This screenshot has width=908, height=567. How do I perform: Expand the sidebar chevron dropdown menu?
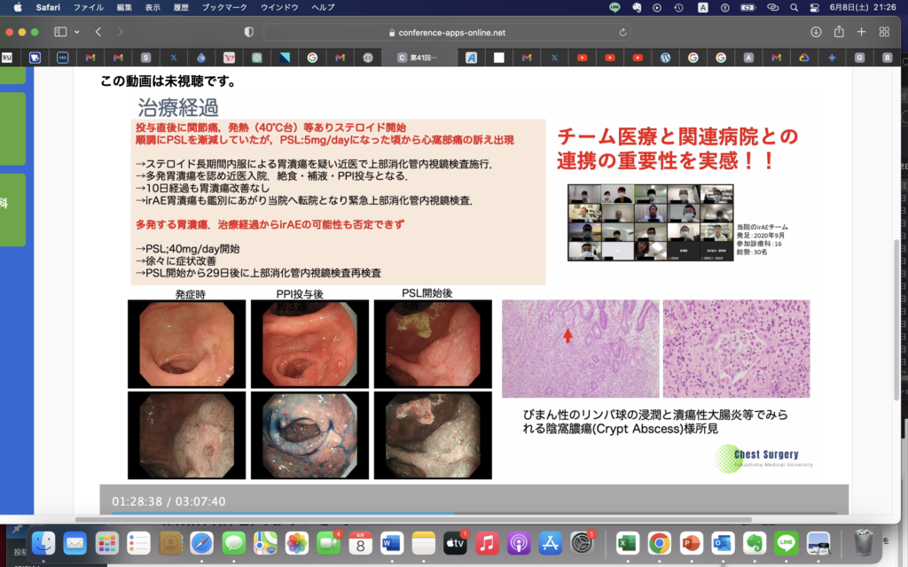tap(77, 32)
